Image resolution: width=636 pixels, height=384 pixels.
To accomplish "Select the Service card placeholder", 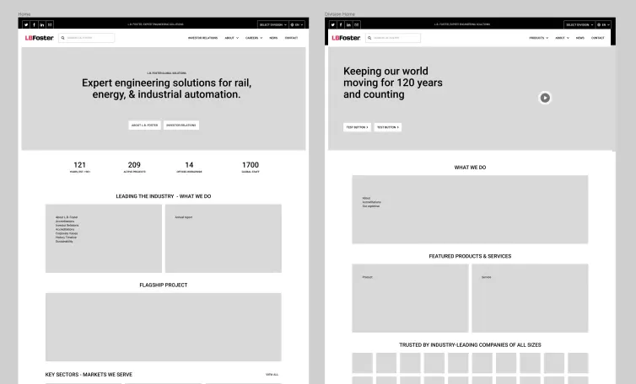I will click(530, 298).
